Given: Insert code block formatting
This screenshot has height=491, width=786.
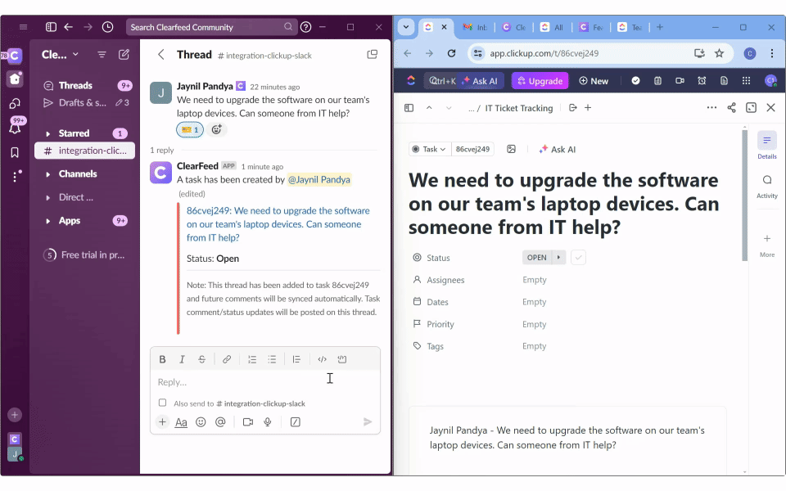Looking at the screenshot, I should pos(342,359).
